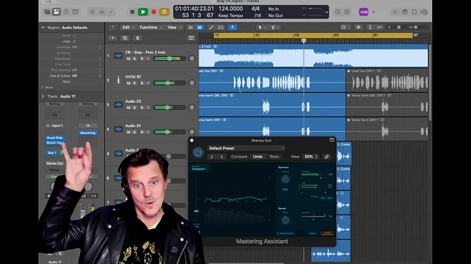Open Quick Help button
The width and height of the screenshot is (471, 264).
click(x=66, y=12)
